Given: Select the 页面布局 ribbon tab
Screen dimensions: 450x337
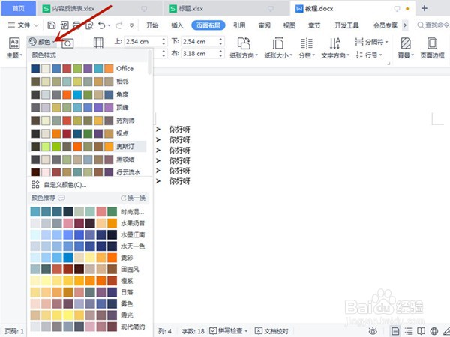Looking at the screenshot, I should (x=208, y=25).
